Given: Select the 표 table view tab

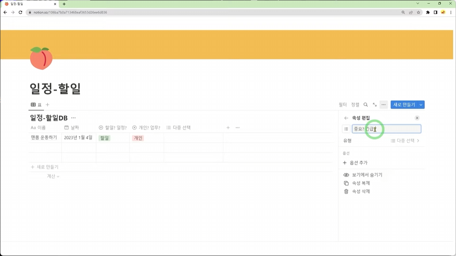Looking at the screenshot, I should (x=36, y=105).
